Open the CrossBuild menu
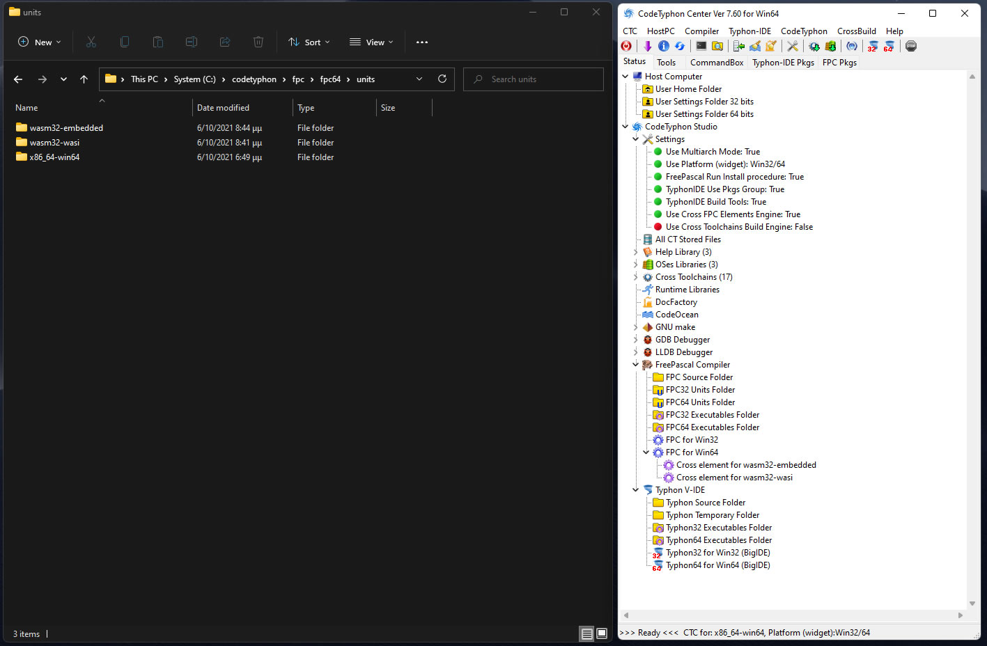The width and height of the screenshot is (987, 646). (x=856, y=31)
